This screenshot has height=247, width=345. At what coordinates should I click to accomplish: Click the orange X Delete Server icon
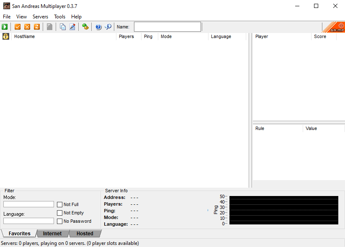pyautogui.click(x=27, y=27)
